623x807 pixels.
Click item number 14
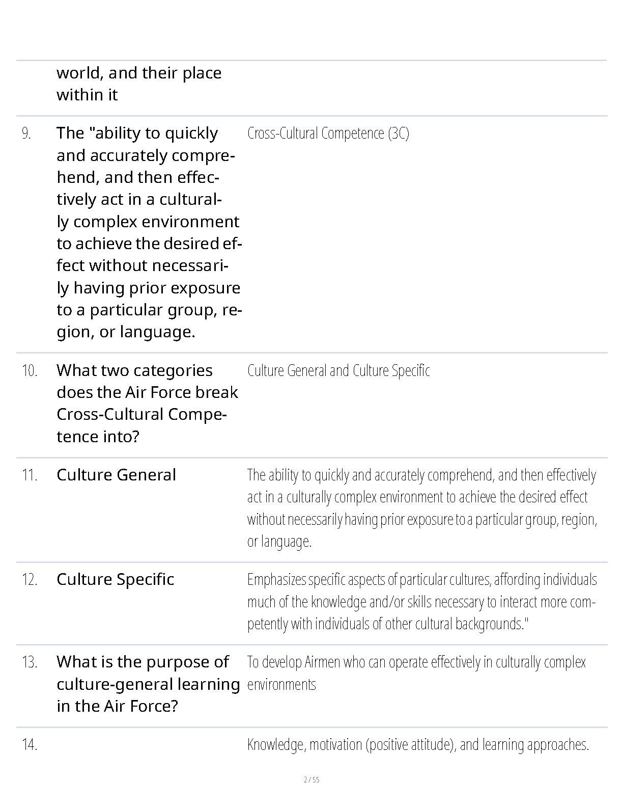pos(30,745)
